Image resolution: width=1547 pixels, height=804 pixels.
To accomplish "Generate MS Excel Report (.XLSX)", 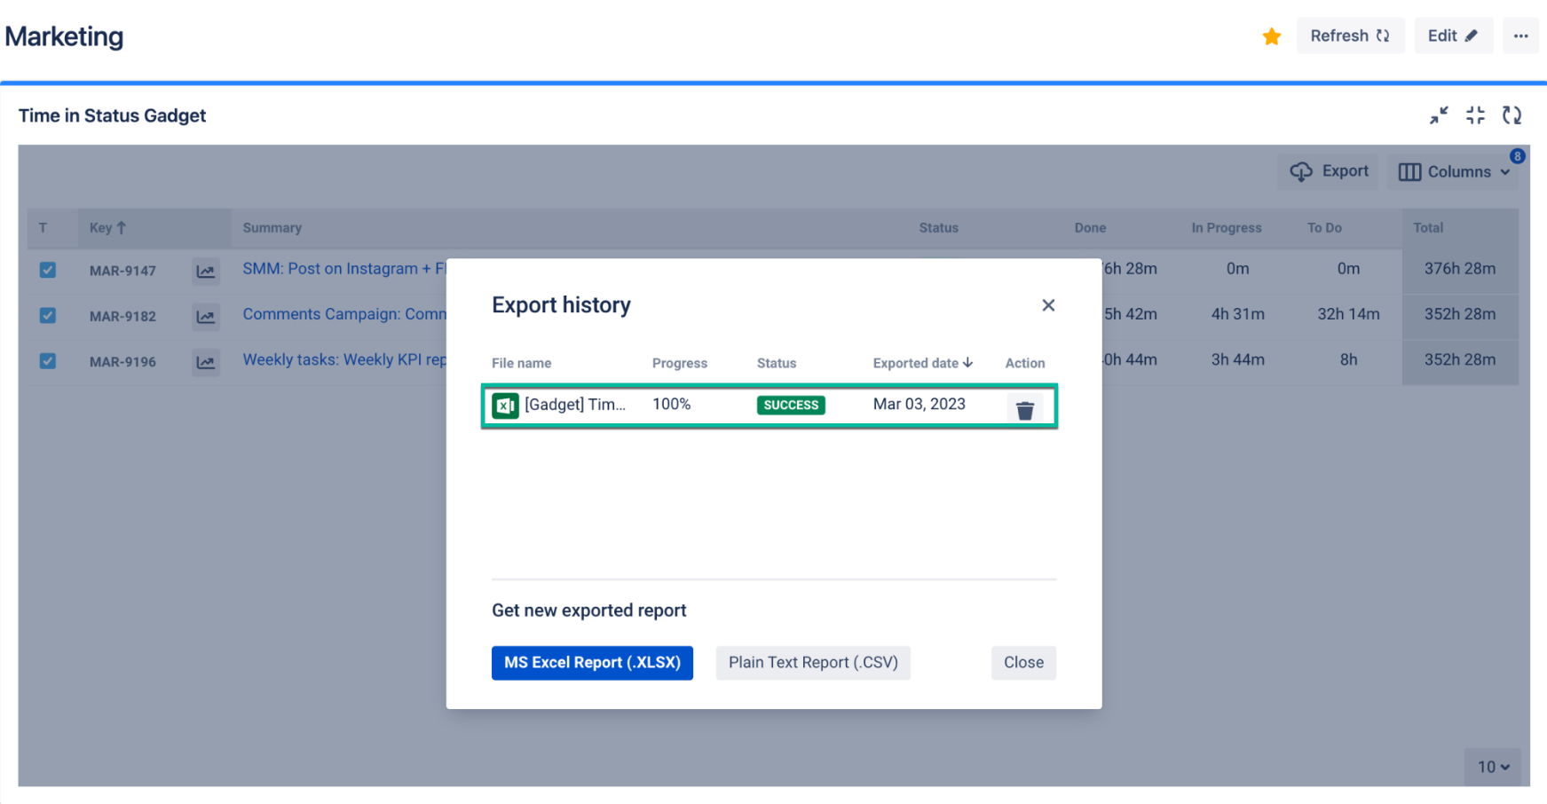I will point(592,663).
